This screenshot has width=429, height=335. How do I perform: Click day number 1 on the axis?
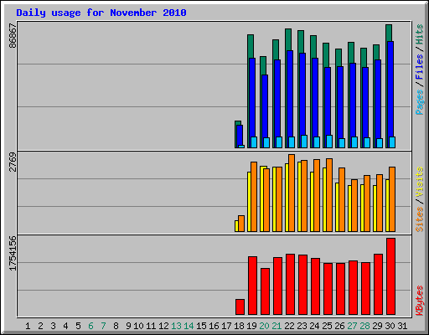(28, 326)
